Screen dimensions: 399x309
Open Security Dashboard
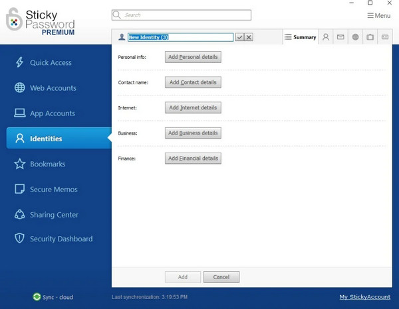click(61, 239)
